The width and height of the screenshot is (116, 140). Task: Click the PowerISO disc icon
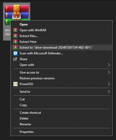(x=15, y=84)
